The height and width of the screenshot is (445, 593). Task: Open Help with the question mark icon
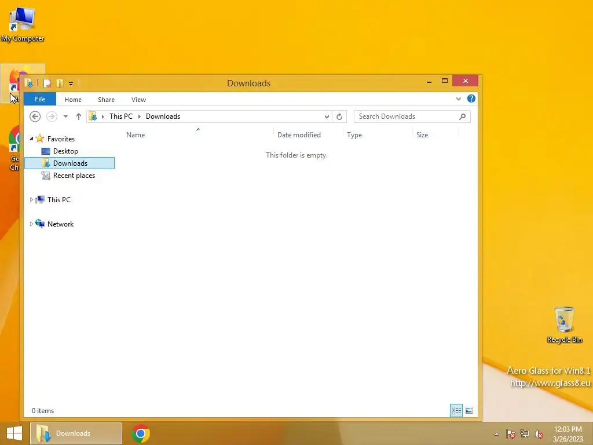(471, 99)
